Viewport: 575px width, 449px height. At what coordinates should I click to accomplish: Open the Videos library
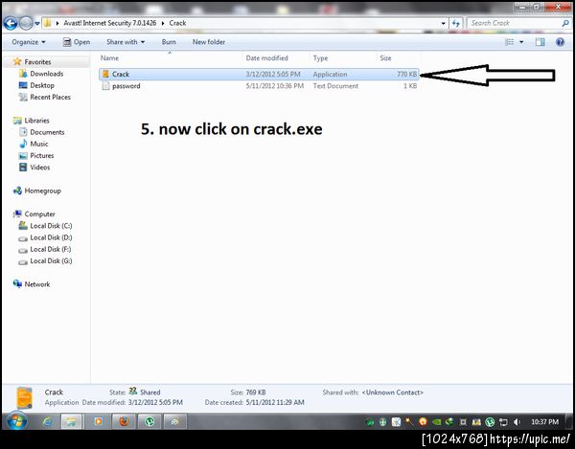coord(40,168)
